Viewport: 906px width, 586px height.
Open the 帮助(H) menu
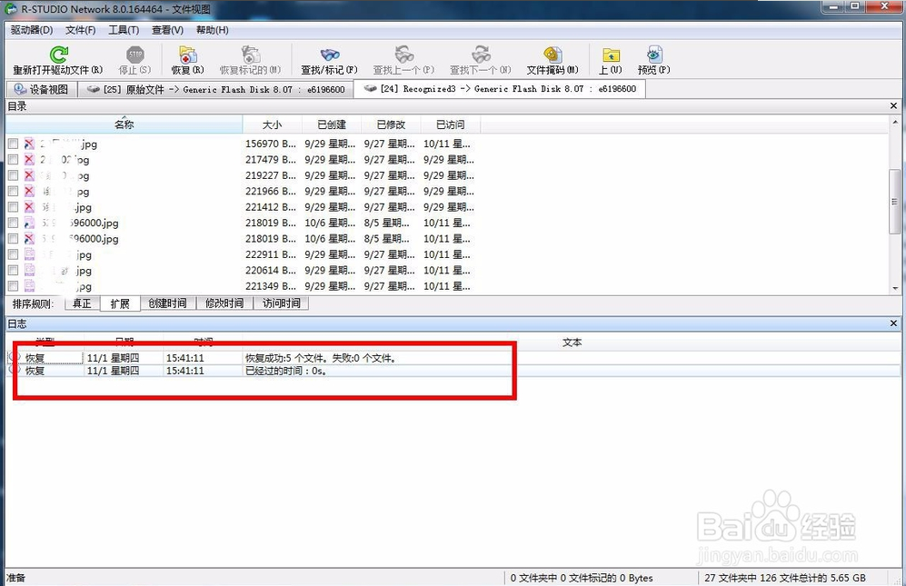click(212, 30)
